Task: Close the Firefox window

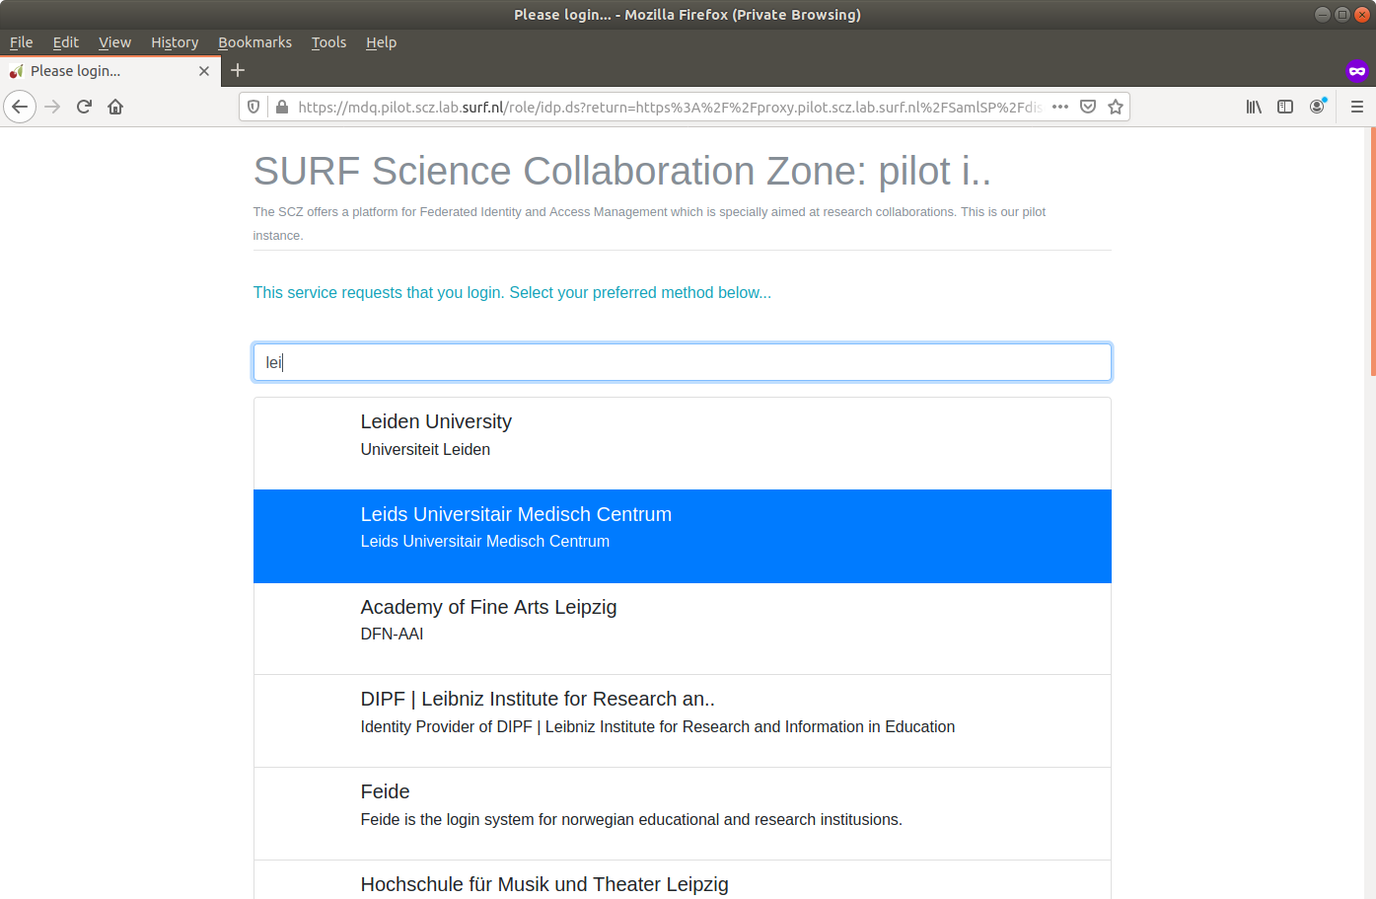Action: pos(1362,14)
